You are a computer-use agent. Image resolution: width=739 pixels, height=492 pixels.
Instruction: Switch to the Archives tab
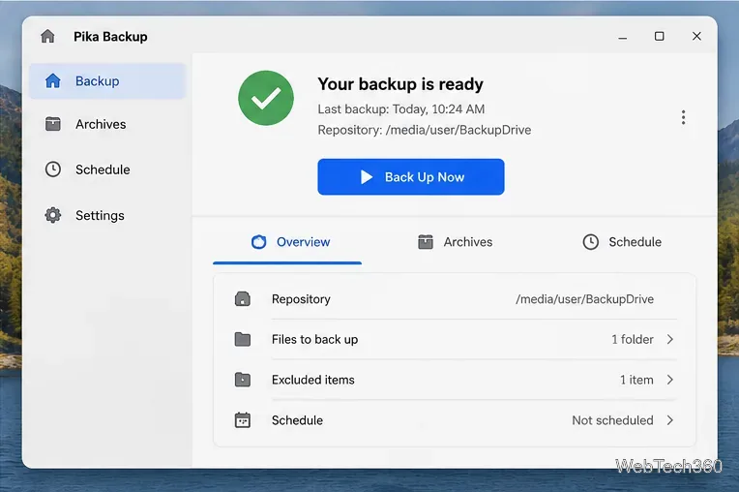pos(455,242)
